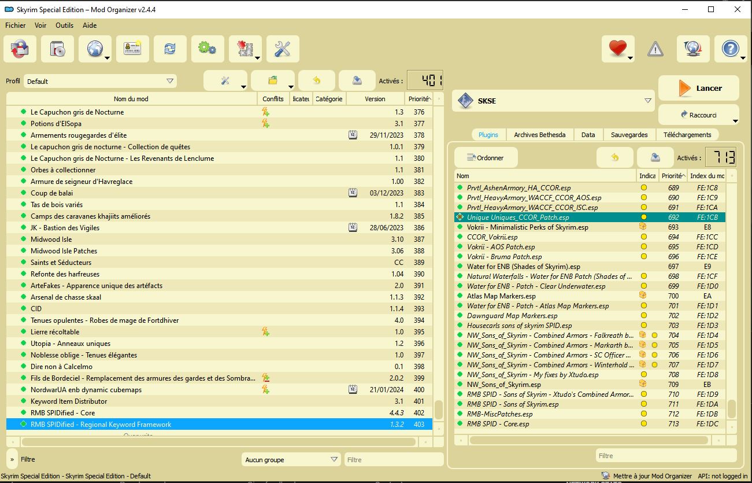Viewport: 752px width, 483px height.
Task: Open the puzzle piece tools icon
Action: pyautogui.click(x=245, y=49)
